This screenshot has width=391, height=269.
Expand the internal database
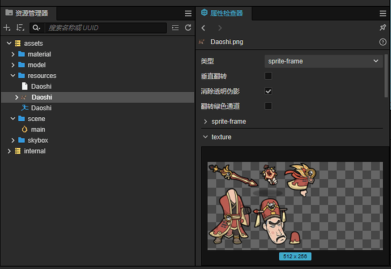click(9, 151)
